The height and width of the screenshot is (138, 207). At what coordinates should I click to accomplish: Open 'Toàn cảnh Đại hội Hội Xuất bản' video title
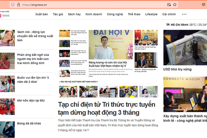pos(145,48)
